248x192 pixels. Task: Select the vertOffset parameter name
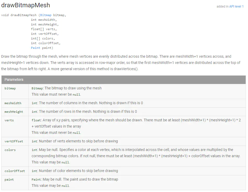(x=14, y=141)
